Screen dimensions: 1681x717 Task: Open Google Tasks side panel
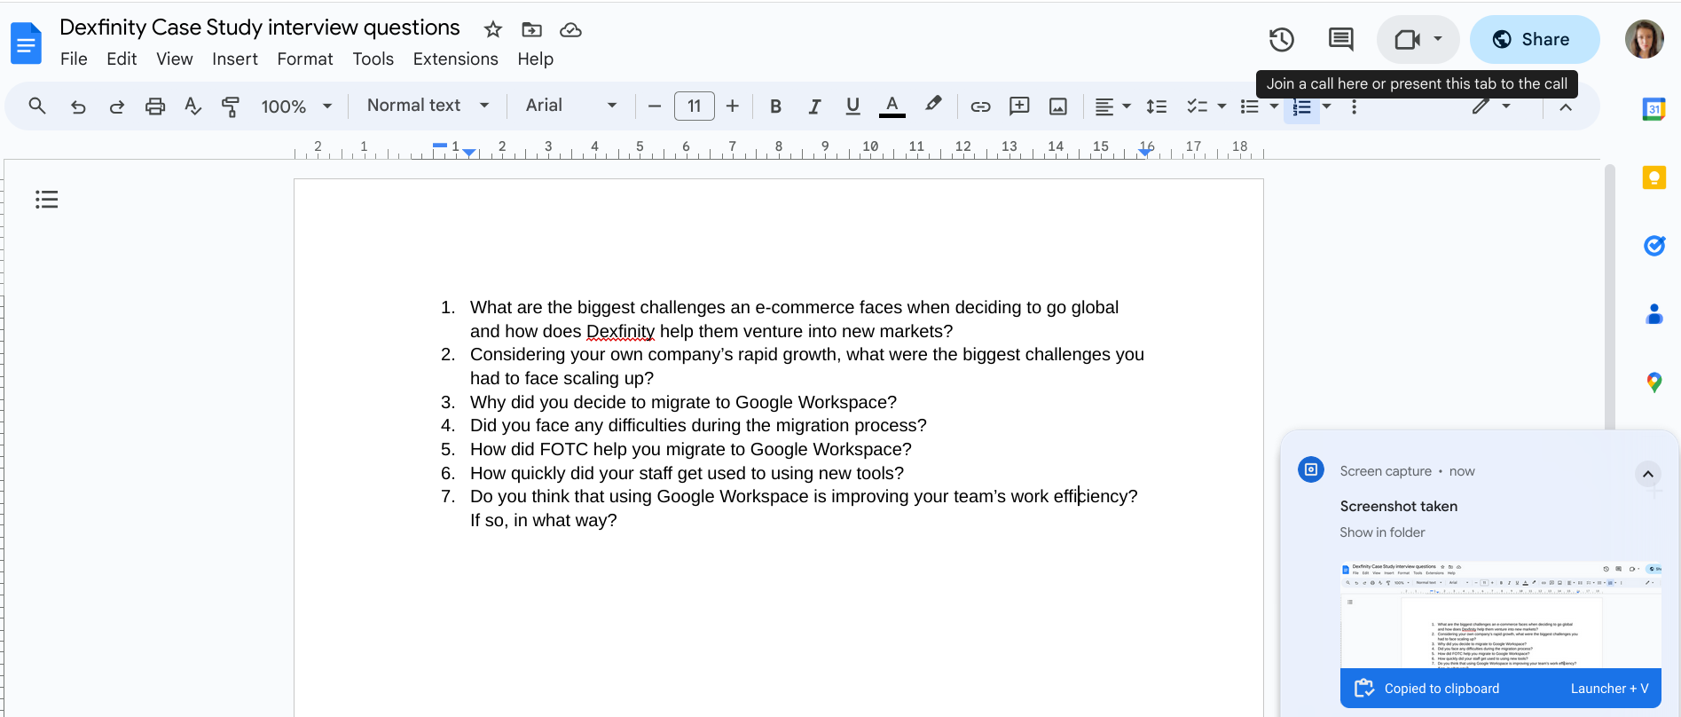[1654, 246]
